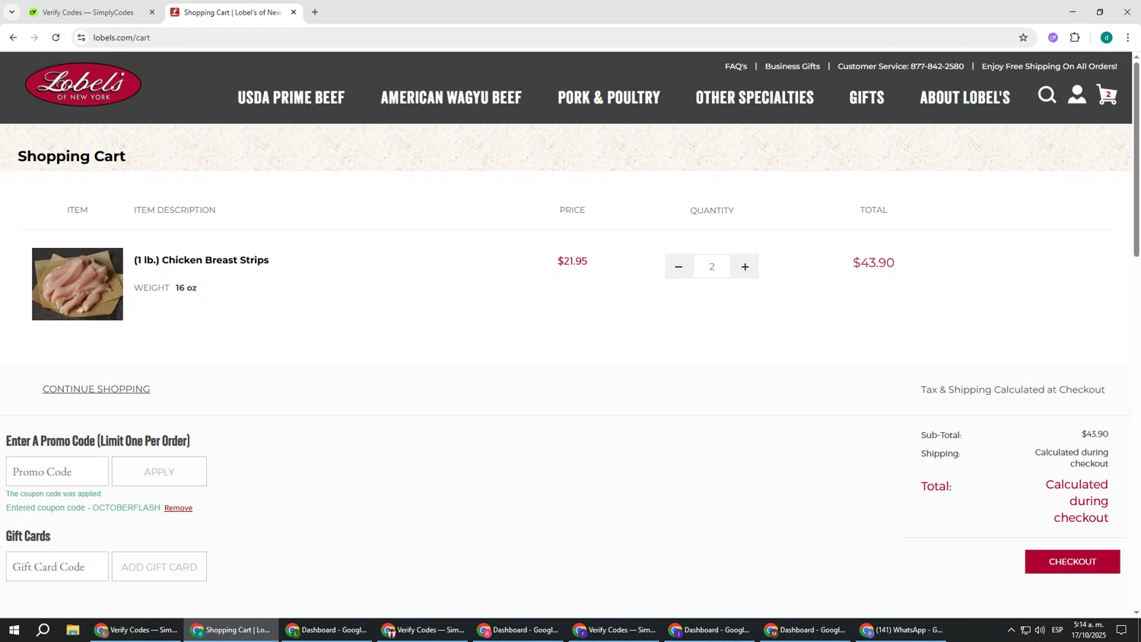The width and height of the screenshot is (1141, 642).
Task: Open the browser extensions puzzle icon
Action: coord(1075,37)
